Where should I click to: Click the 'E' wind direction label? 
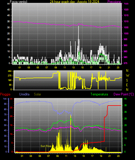127,85
